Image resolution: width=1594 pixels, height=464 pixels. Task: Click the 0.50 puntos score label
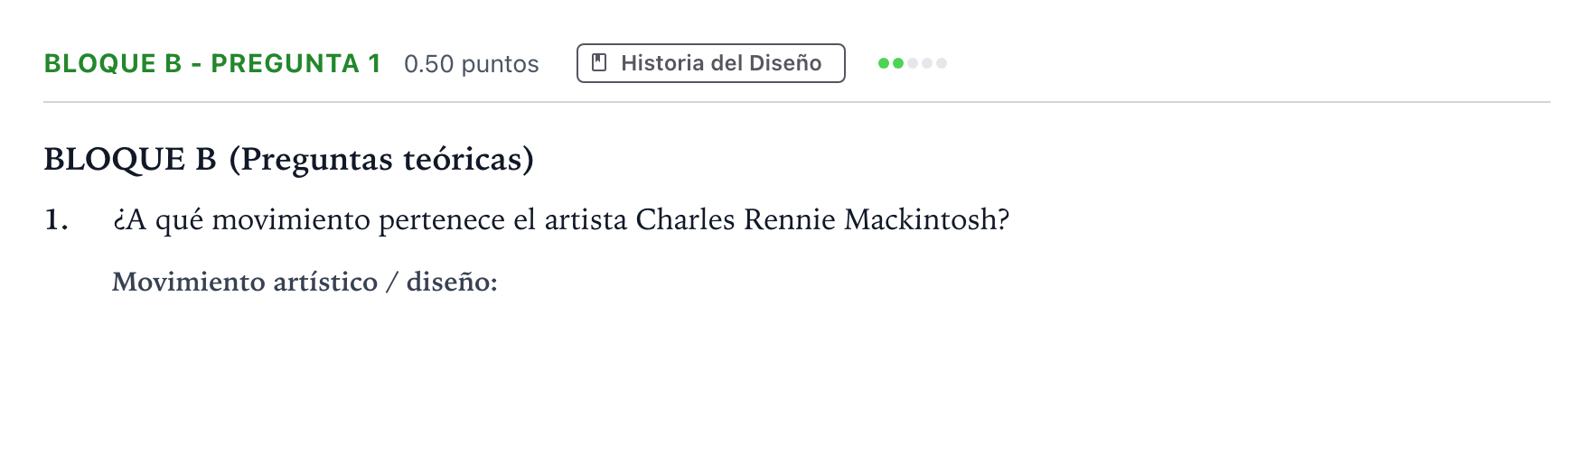coord(472,64)
